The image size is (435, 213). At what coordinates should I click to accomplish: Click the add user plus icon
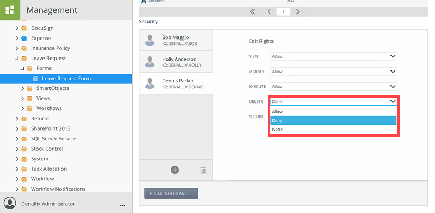[x=175, y=170]
